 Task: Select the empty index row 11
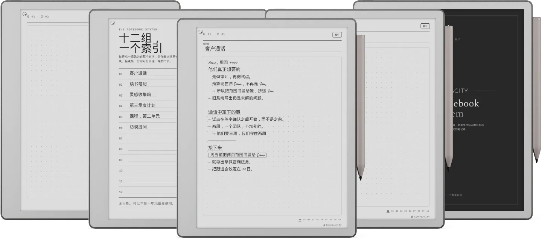click(147, 181)
